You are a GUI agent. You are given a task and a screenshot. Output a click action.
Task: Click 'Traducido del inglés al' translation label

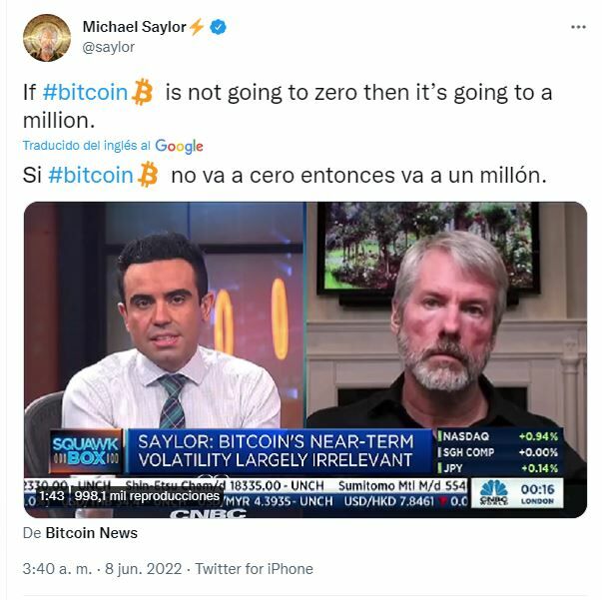coord(87,146)
